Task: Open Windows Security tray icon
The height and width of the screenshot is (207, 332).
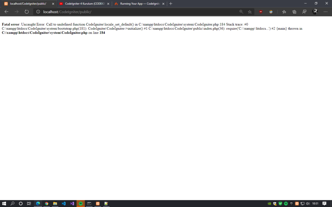Action: coord(275,204)
